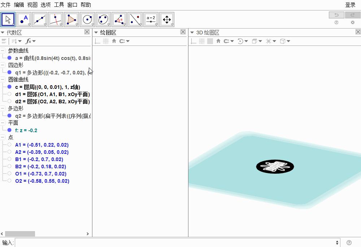Select the Point tool
This screenshot has height=247, width=361.
[x=23, y=19]
